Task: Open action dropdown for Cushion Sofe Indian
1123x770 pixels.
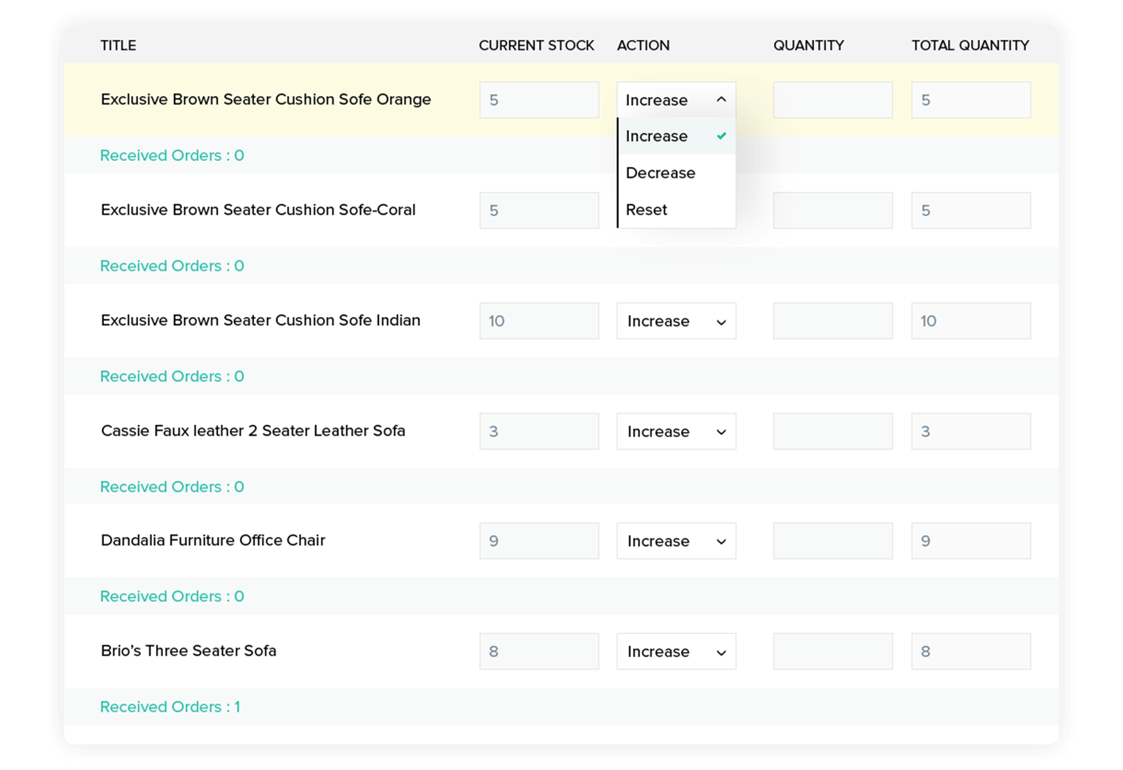Action: [x=676, y=321]
